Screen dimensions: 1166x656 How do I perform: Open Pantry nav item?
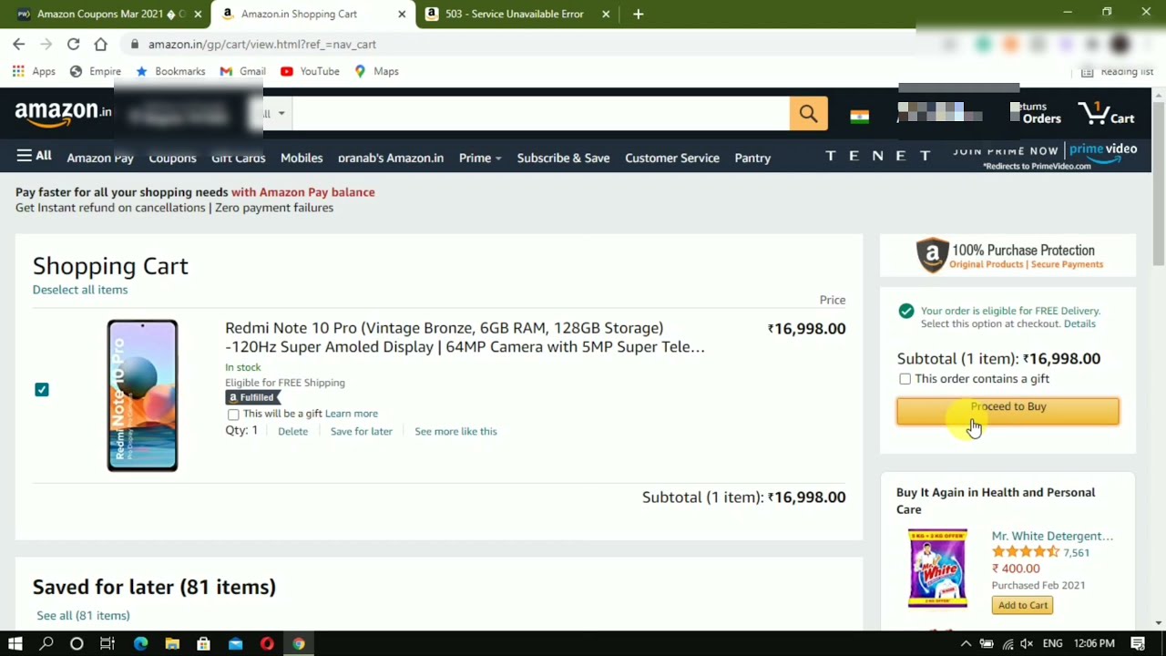pyautogui.click(x=752, y=158)
